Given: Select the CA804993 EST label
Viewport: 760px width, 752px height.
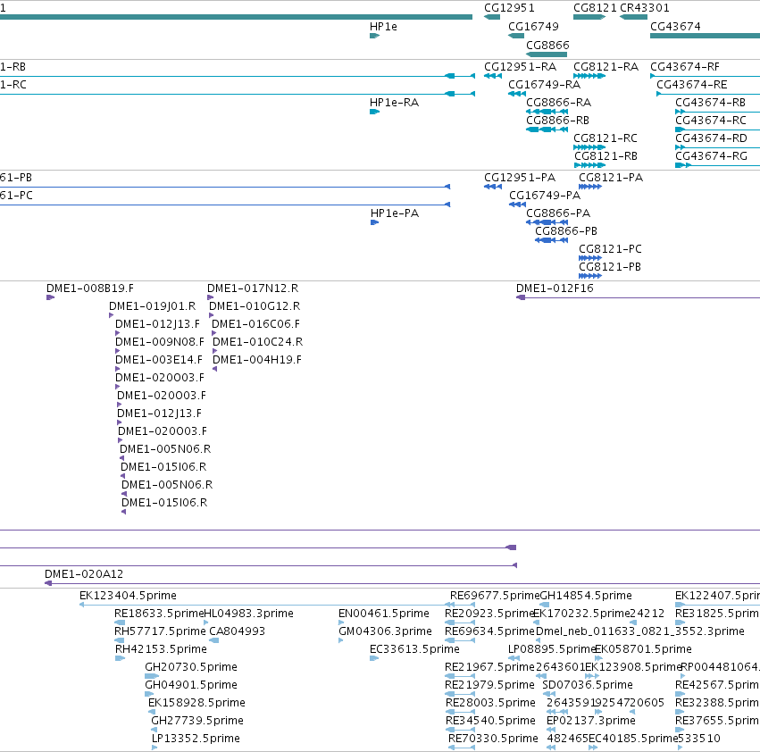Looking at the screenshot, I should [x=237, y=631].
